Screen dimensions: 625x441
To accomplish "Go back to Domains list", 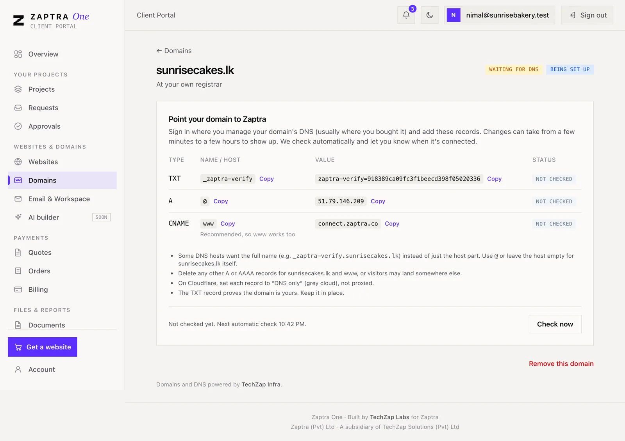I will 174,51.
